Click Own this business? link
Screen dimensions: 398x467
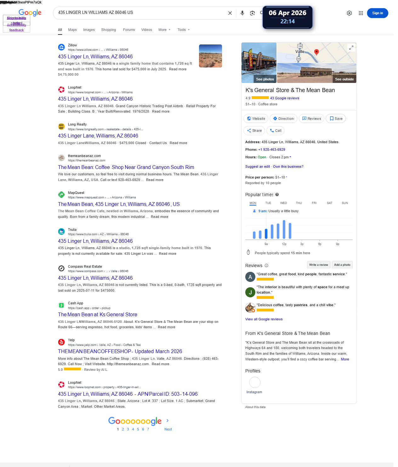click(288, 166)
